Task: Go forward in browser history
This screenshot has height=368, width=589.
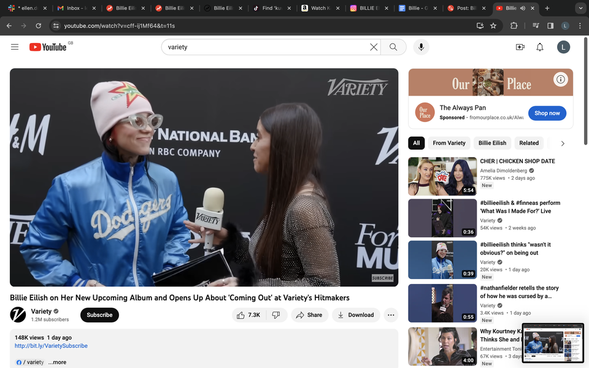Action: (x=24, y=26)
